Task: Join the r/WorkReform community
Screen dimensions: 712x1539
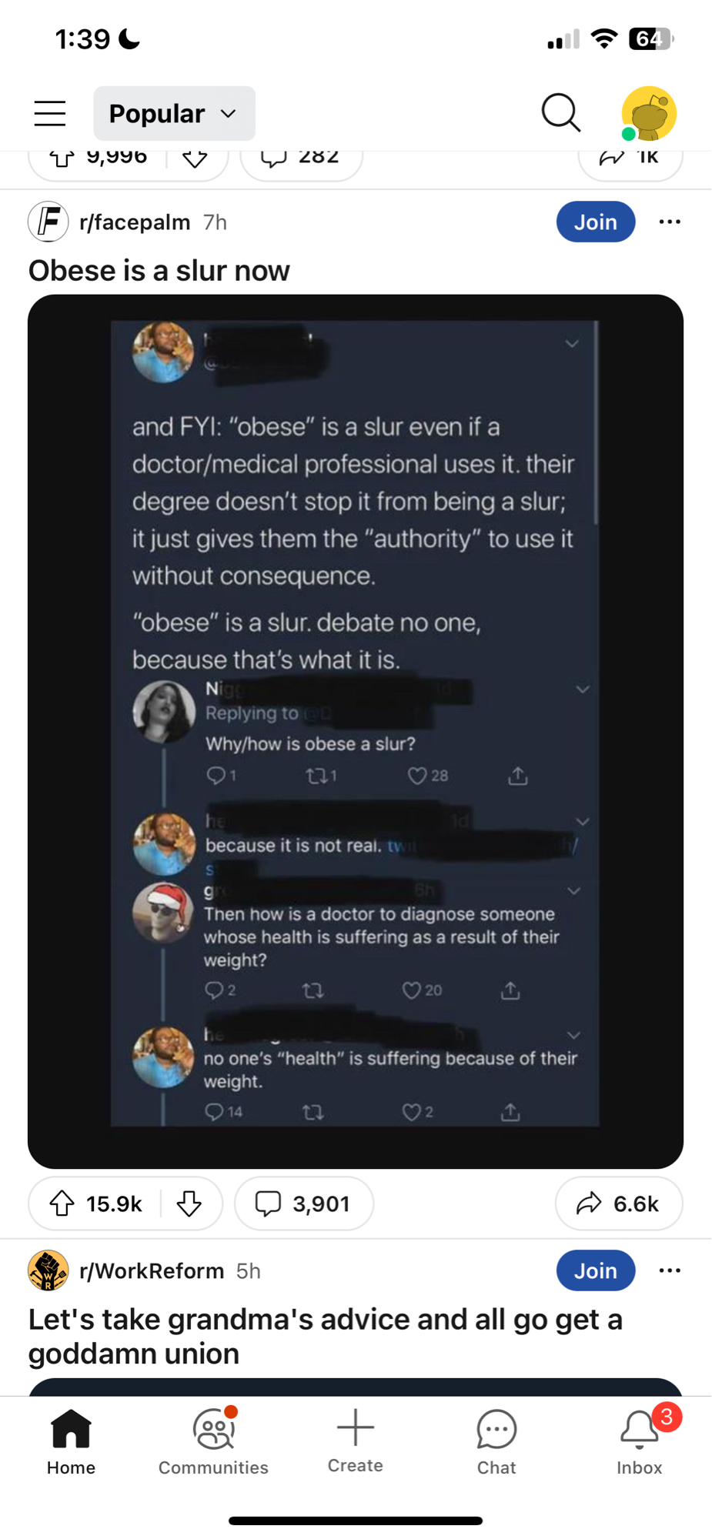Action: click(595, 1270)
